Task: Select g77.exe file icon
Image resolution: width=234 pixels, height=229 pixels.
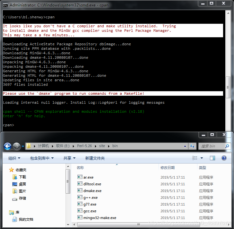Action: click(80, 204)
